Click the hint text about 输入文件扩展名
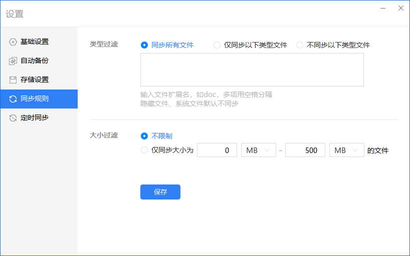 (x=206, y=94)
